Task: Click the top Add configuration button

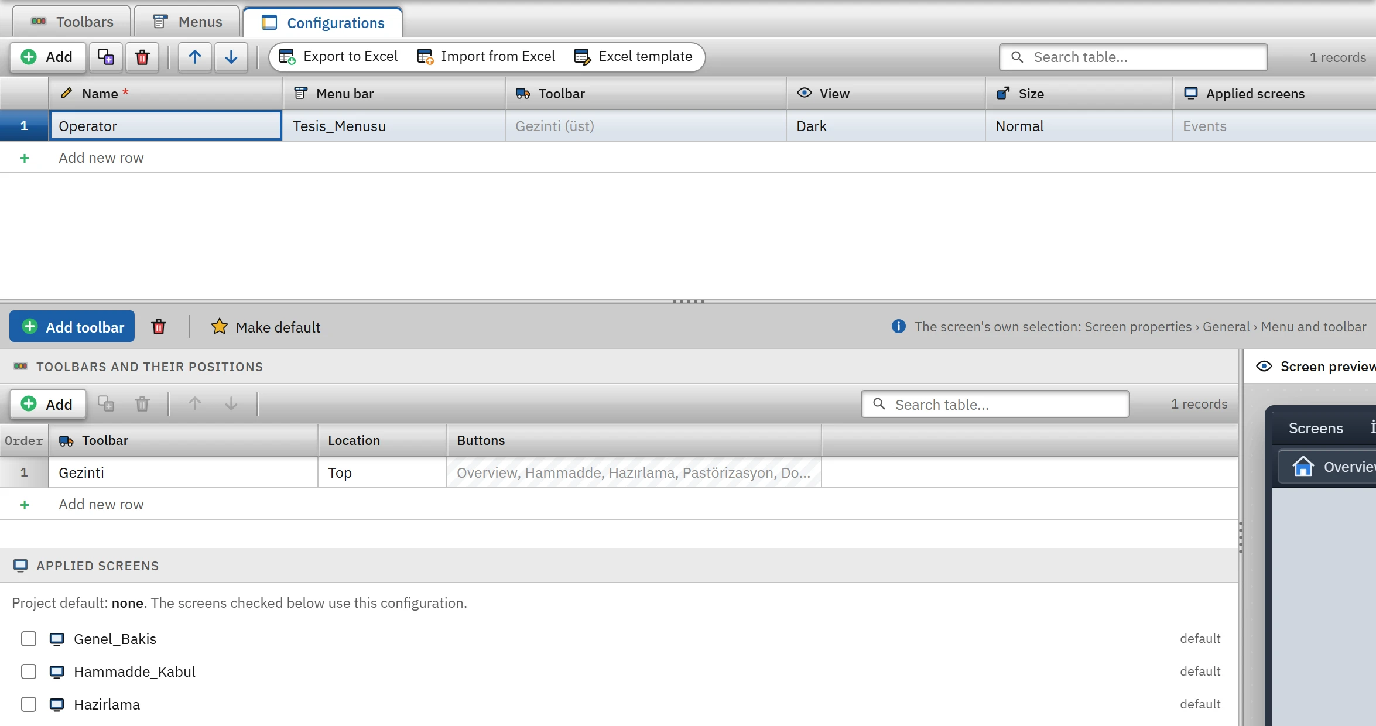Action: pos(47,57)
